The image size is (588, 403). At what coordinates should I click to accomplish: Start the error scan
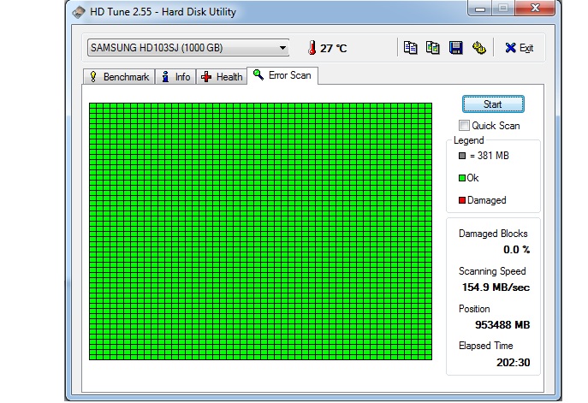coord(493,104)
